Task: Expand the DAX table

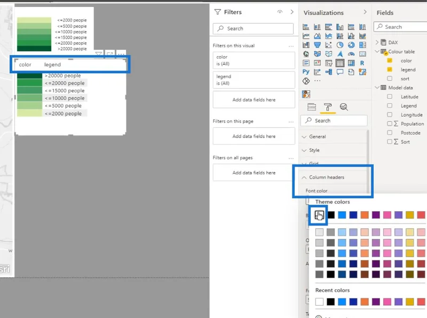Action: (377, 42)
